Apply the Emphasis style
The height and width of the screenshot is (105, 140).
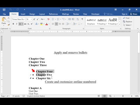point(91,22)
